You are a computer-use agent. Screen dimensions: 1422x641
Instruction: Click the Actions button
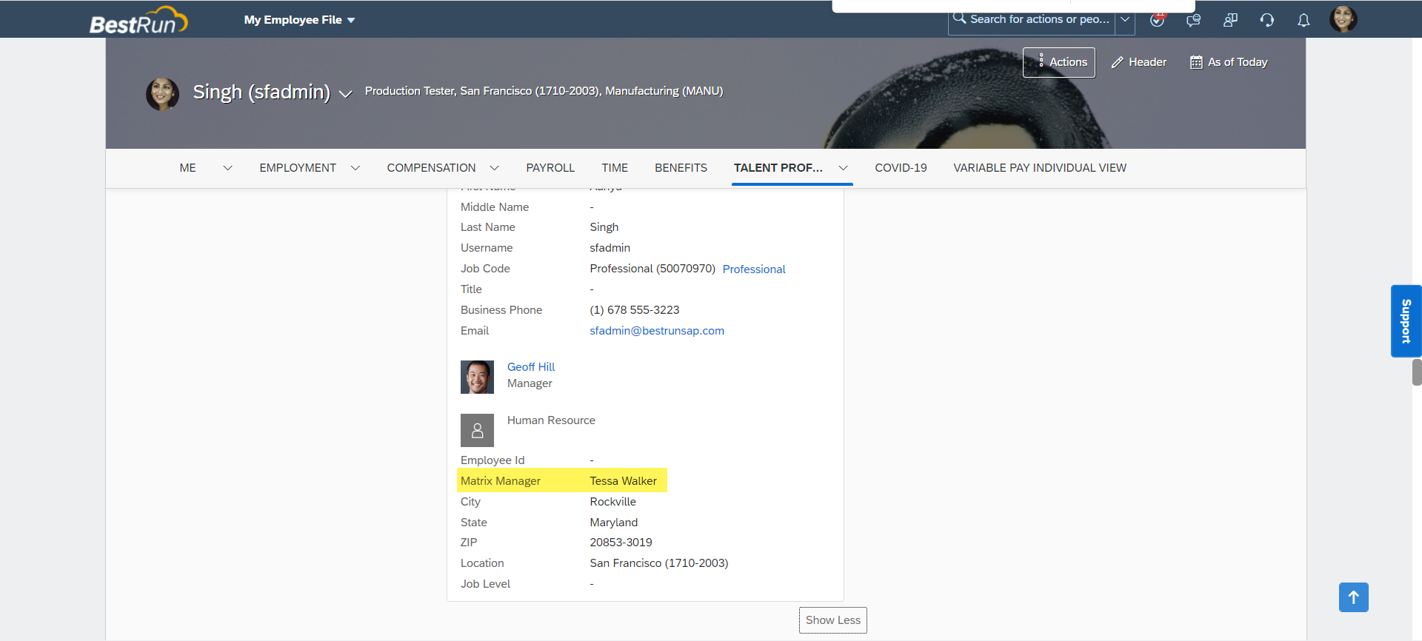1059,62
